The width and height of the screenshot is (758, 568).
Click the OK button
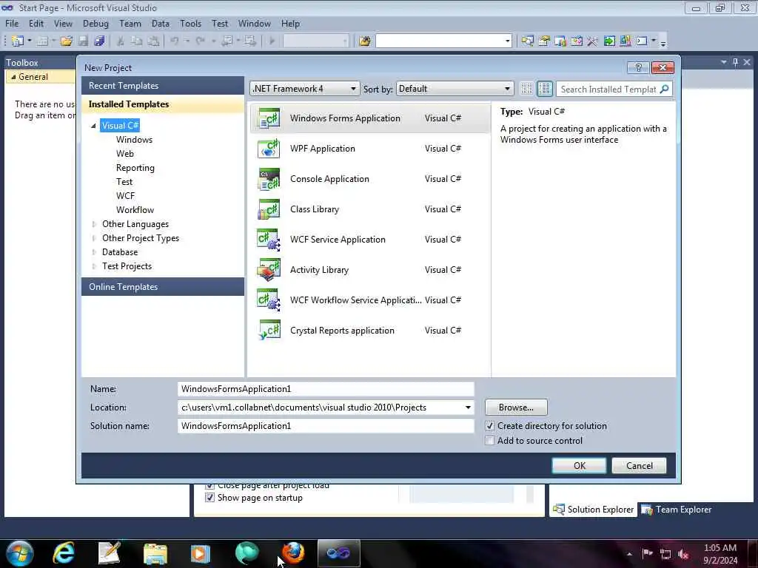[579, 466]
